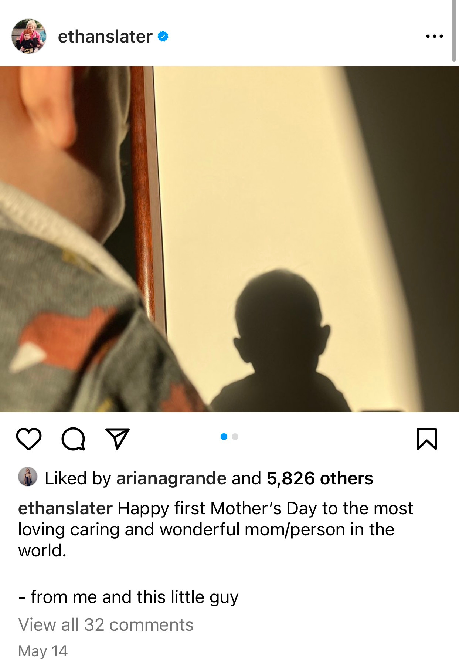Like the post with the heart icon
This screenshot has width=459, height=667.
point(29,439)
